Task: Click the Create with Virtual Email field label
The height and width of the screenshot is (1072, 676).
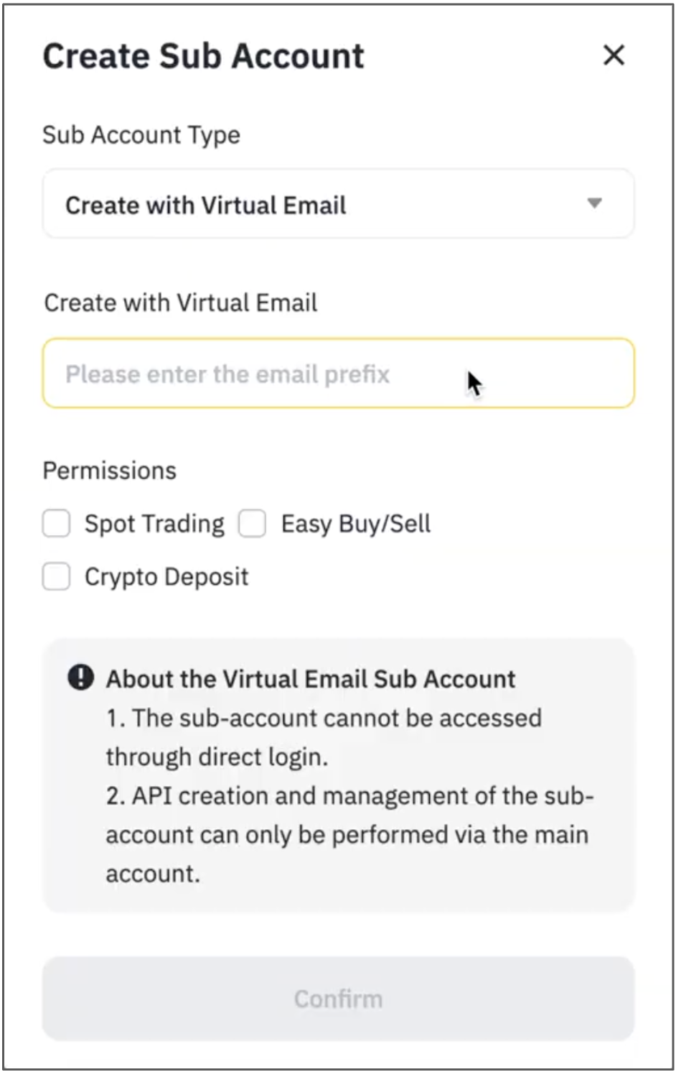Action: [x=181, y=303]
